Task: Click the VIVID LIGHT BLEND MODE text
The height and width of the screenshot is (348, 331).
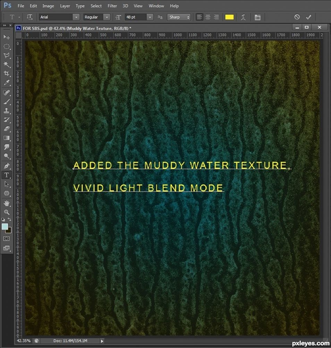Action: click(x=148, y=188)
